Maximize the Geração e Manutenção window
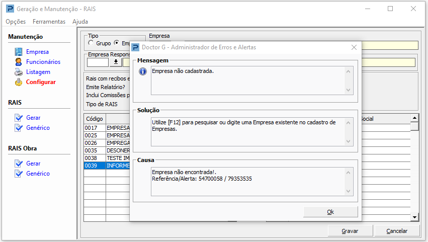 click(x=390, y=9)
